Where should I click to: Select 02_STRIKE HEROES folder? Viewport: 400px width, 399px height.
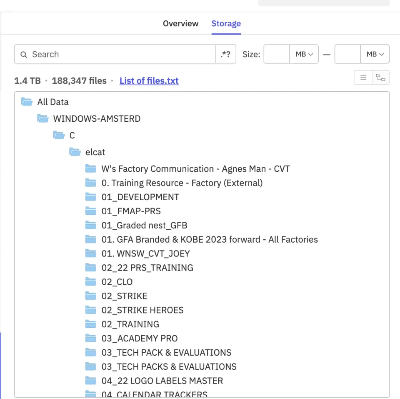click(x=142, y=310)
